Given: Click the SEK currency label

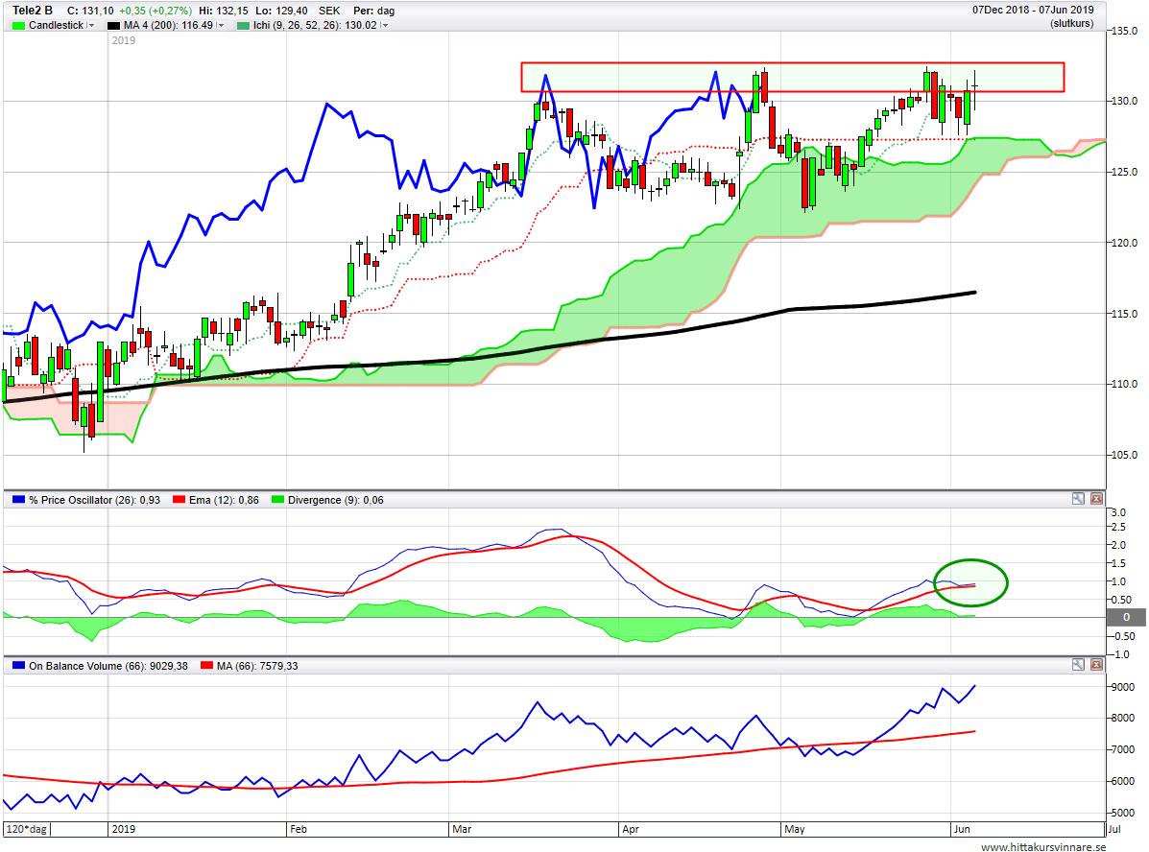Looking at the screenshot, I should 330,11.
